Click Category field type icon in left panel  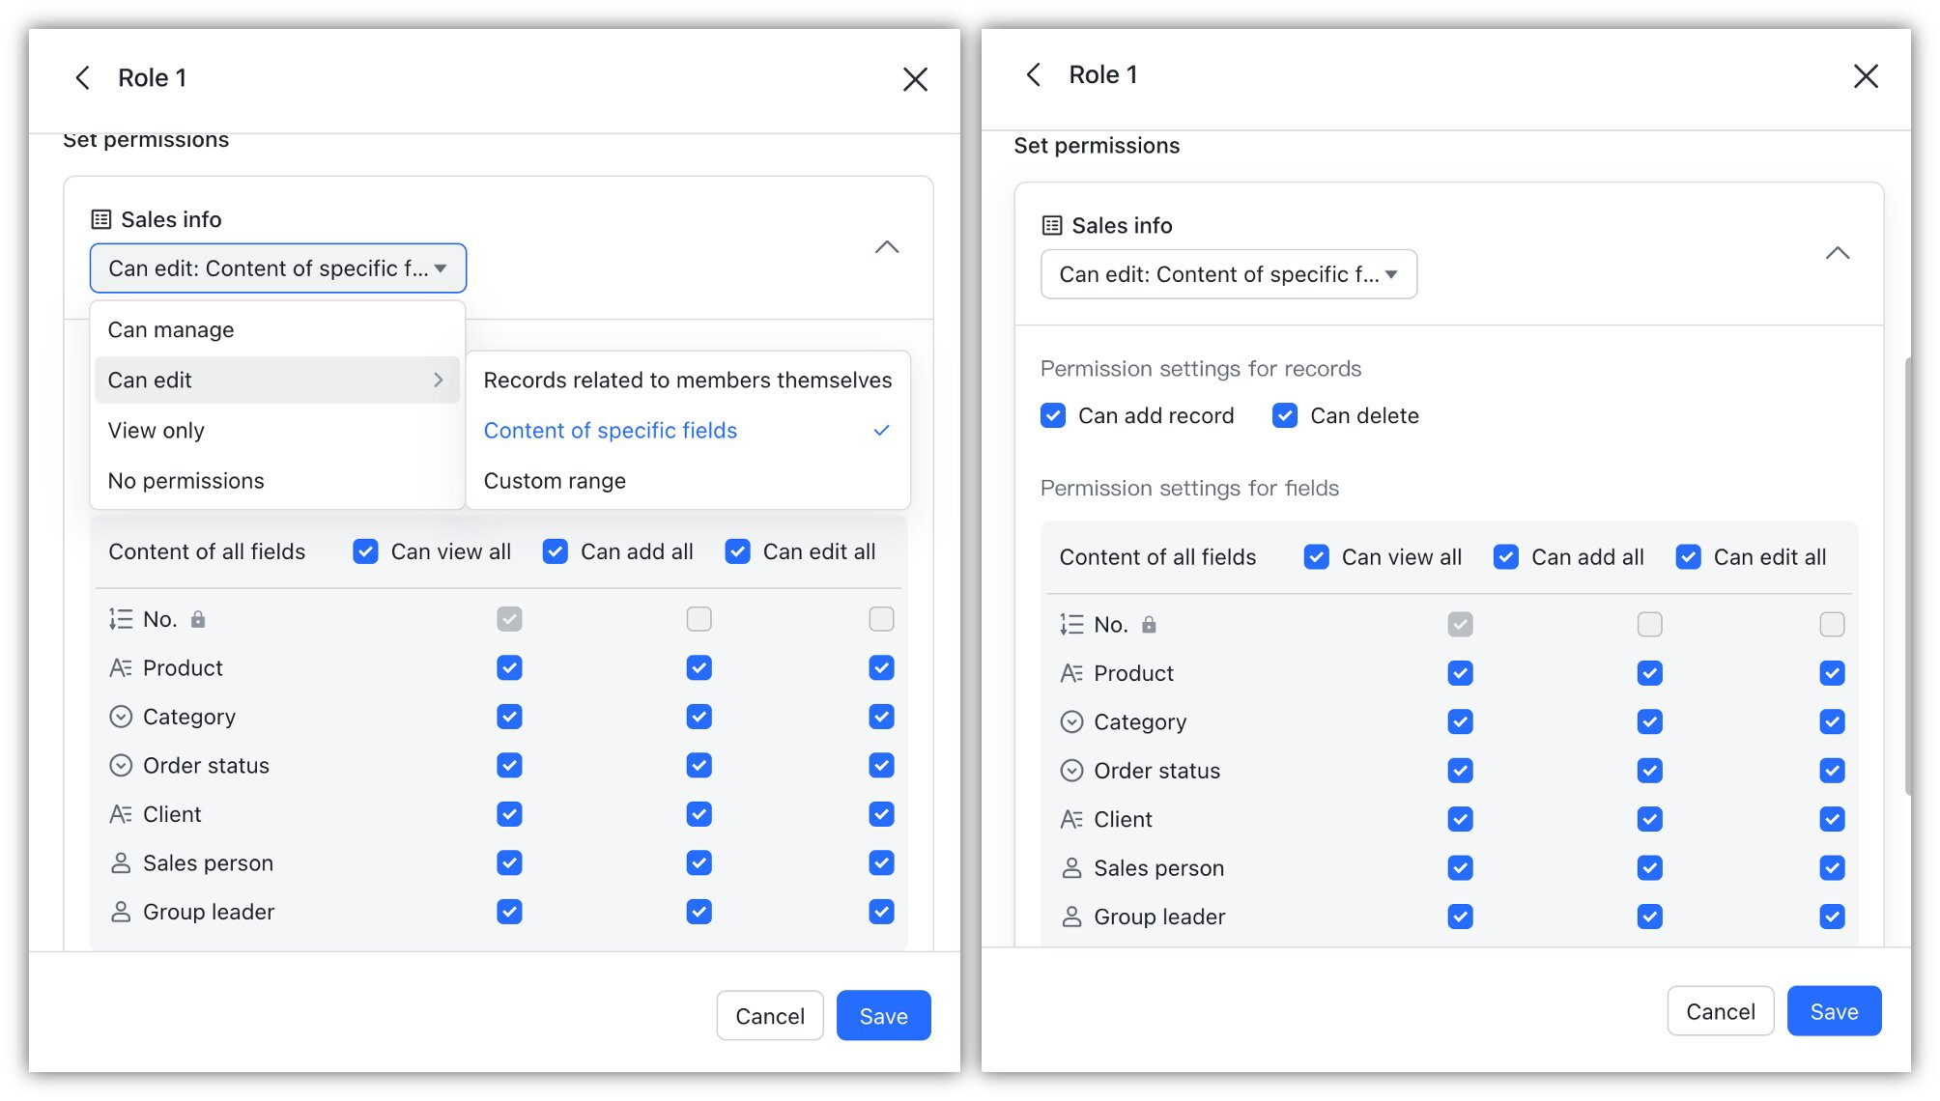point(121,717)
